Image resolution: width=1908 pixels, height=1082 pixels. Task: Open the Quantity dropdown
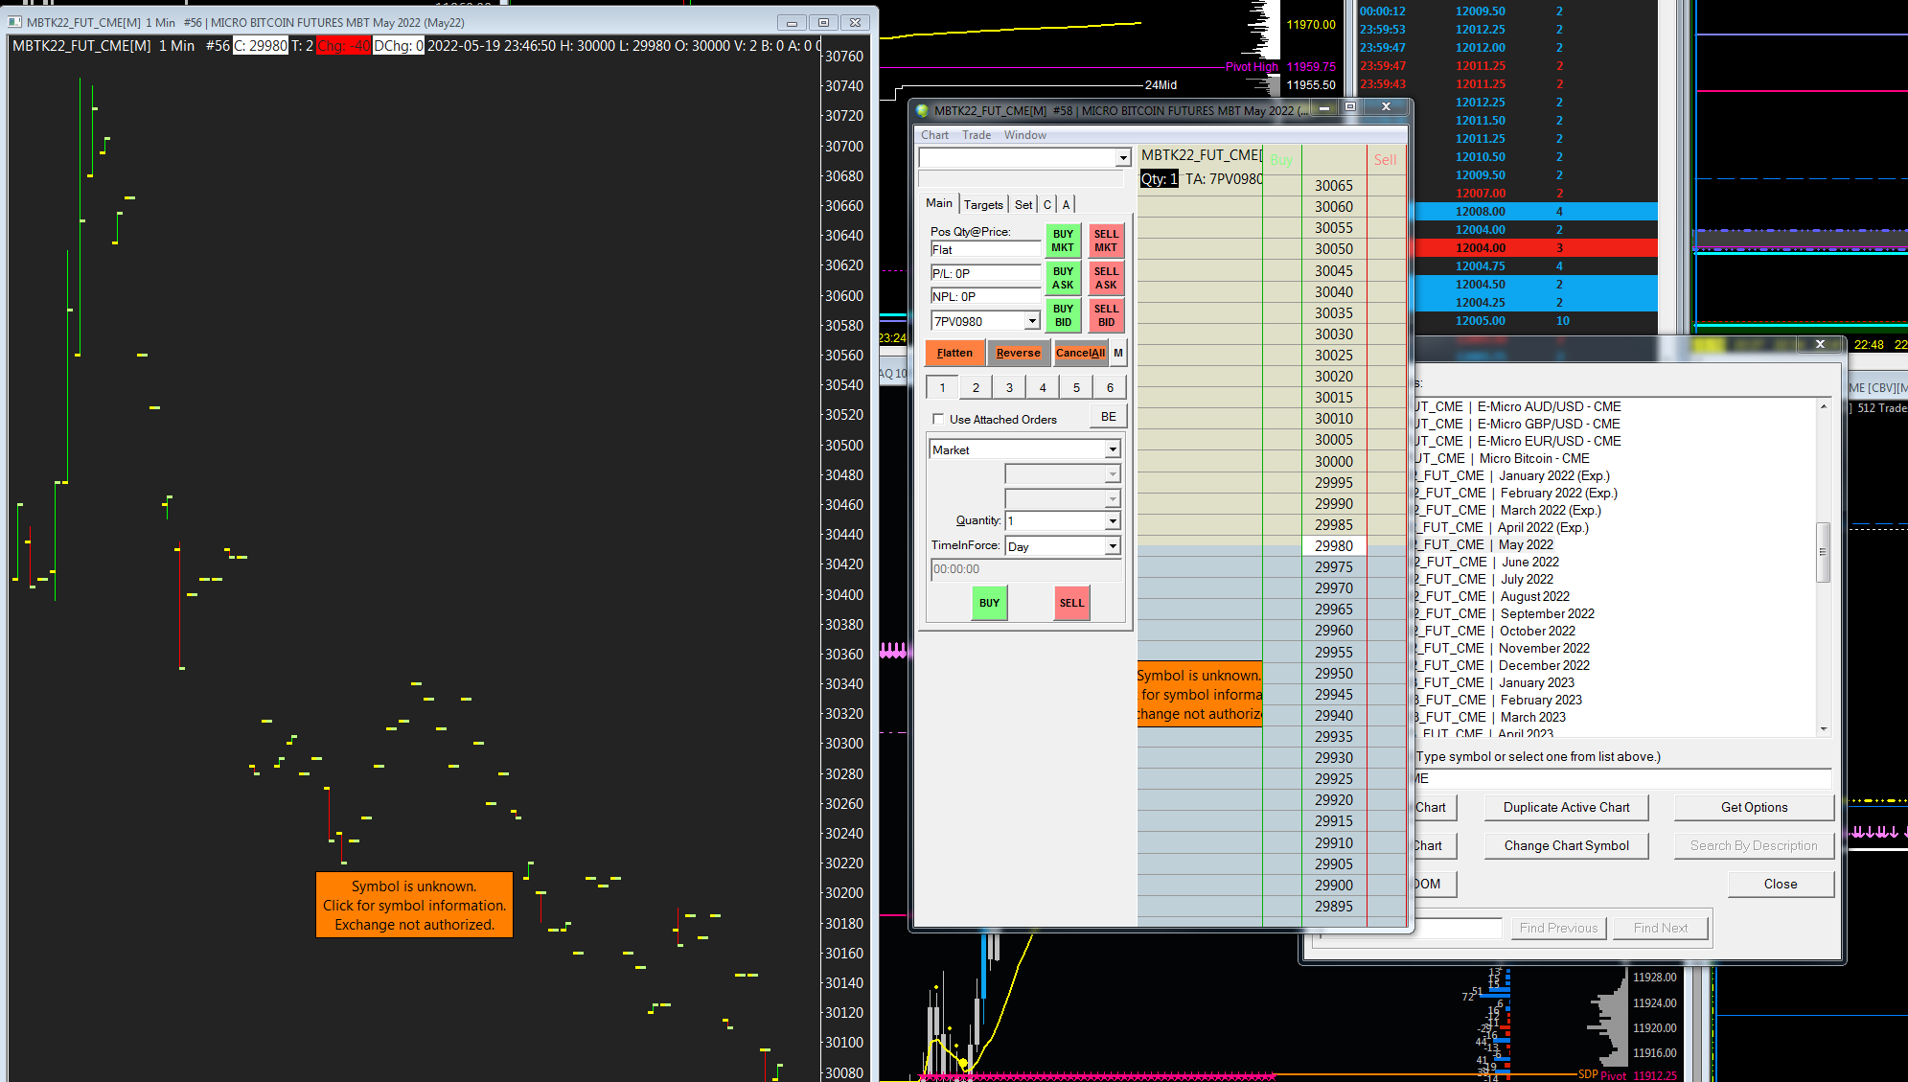click(1113, 520)
